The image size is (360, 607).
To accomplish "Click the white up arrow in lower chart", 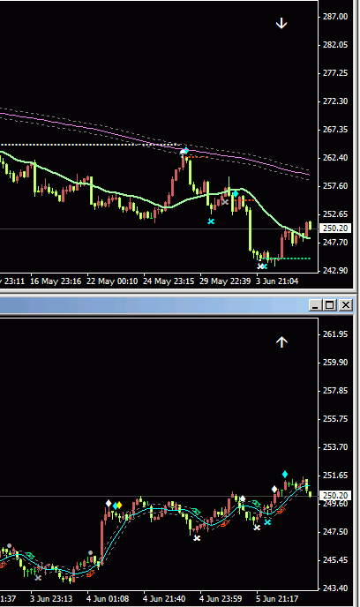I will coord(281,341).
